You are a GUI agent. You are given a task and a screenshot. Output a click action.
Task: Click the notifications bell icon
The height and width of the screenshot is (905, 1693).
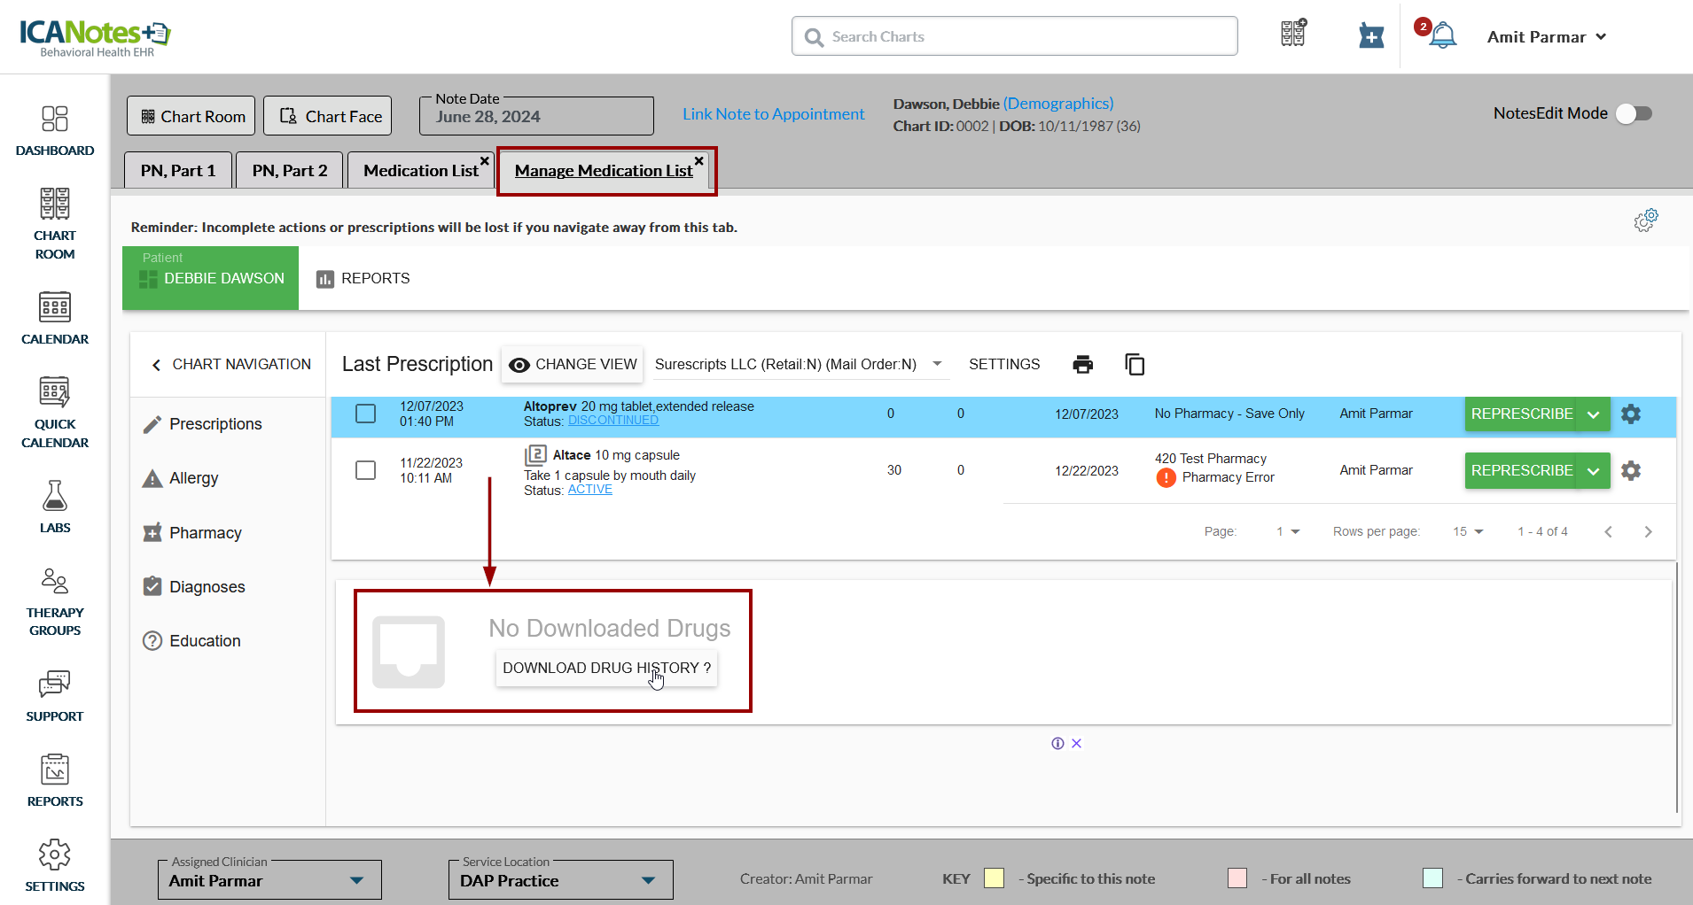(x=1441, y=36)
